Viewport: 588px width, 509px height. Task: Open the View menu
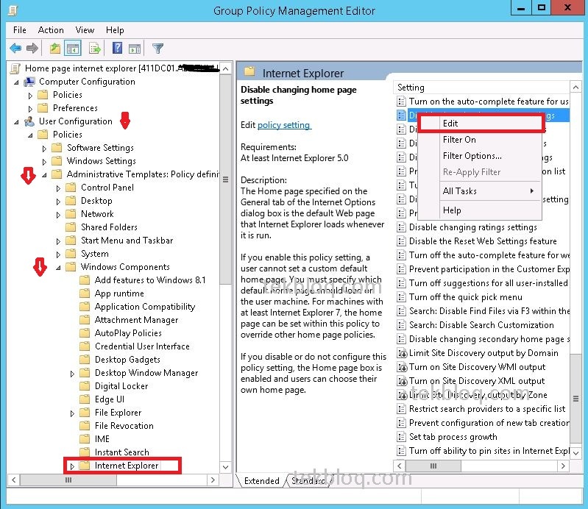coord(85,30)
